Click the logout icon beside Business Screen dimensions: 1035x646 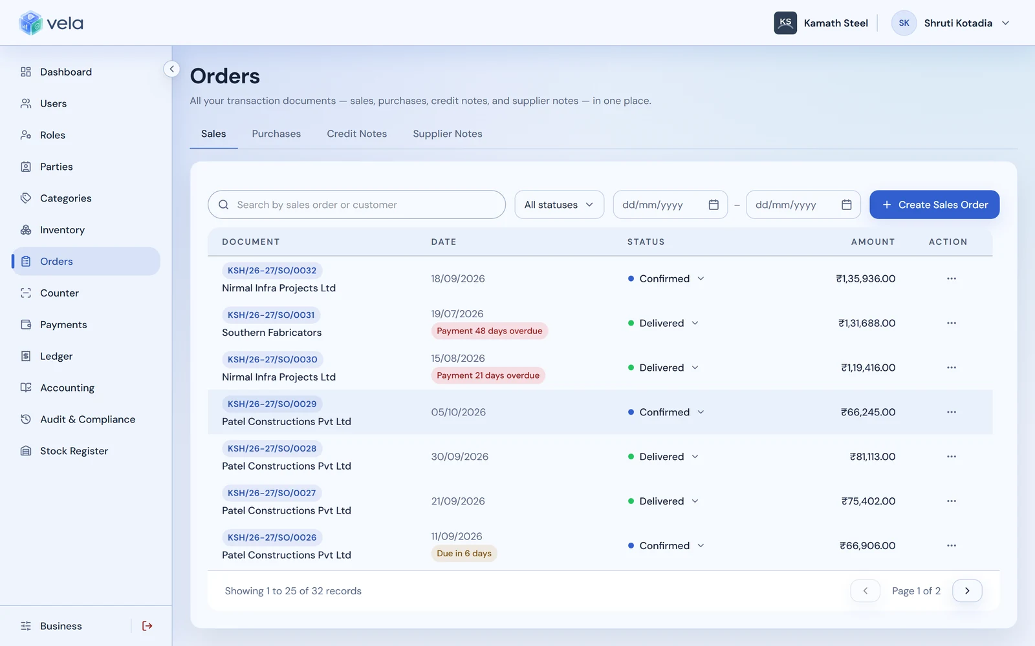[x=147, y=626]
